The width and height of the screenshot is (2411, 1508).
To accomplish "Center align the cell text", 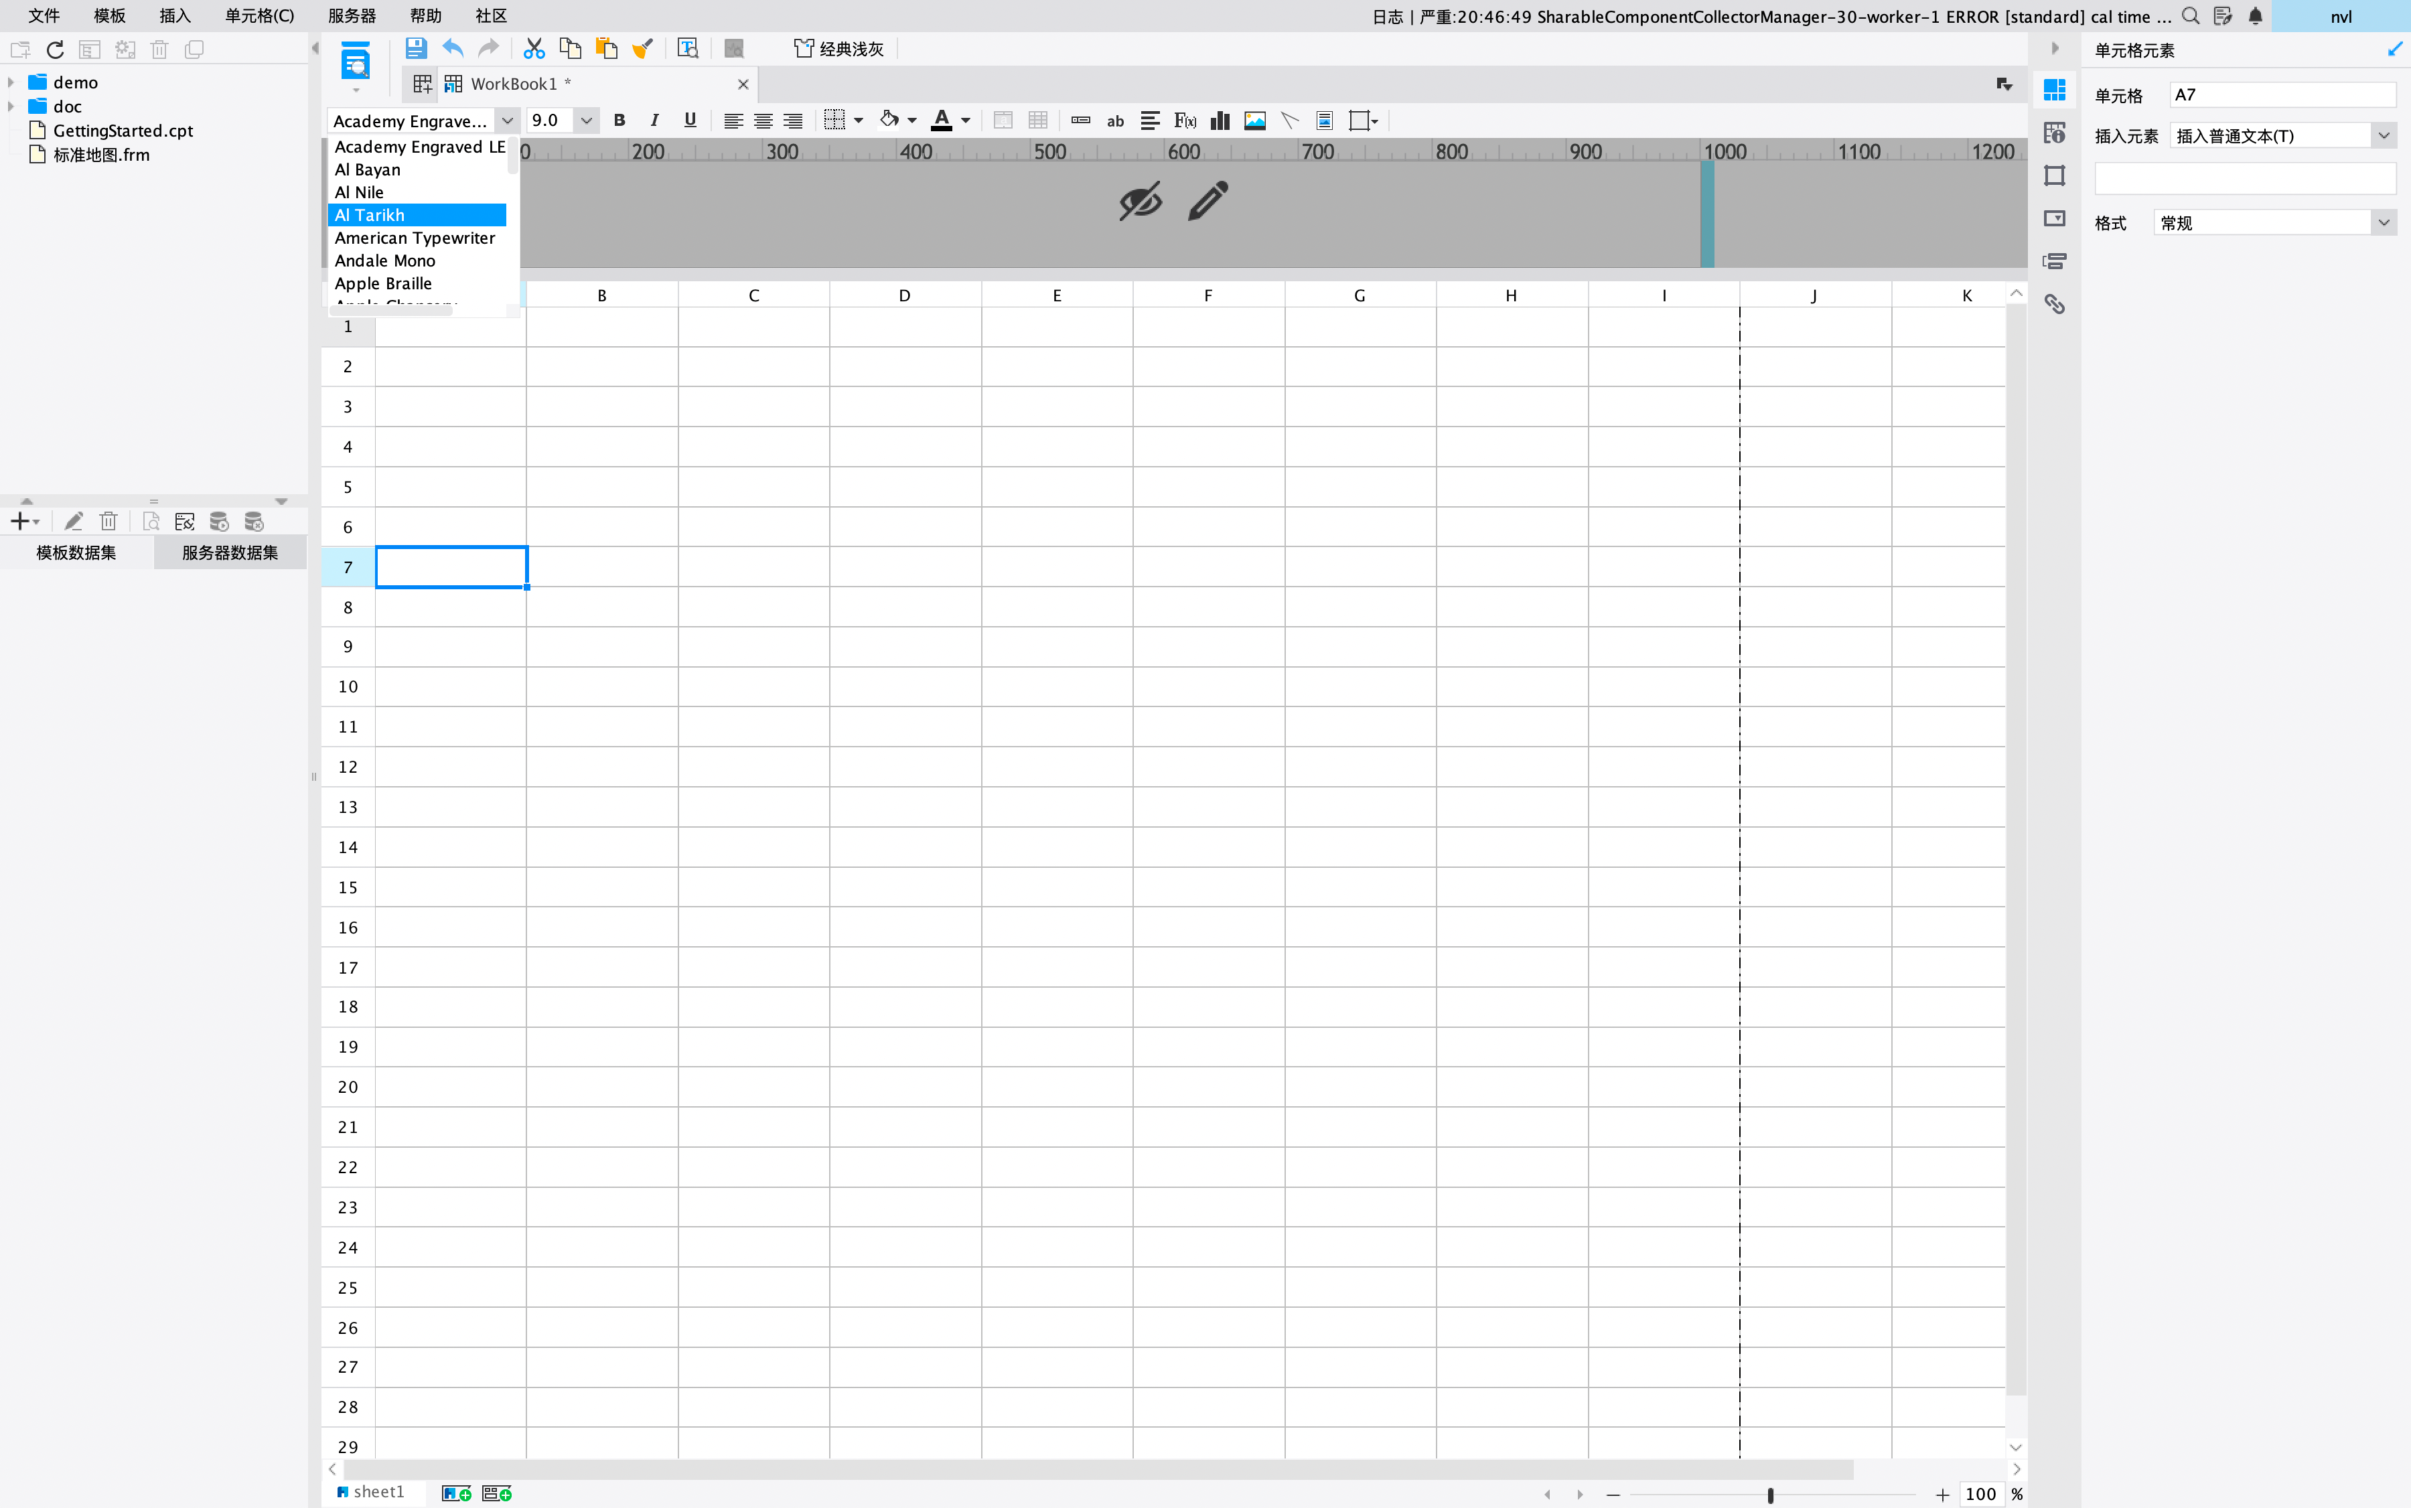I will tap(763, 121).
